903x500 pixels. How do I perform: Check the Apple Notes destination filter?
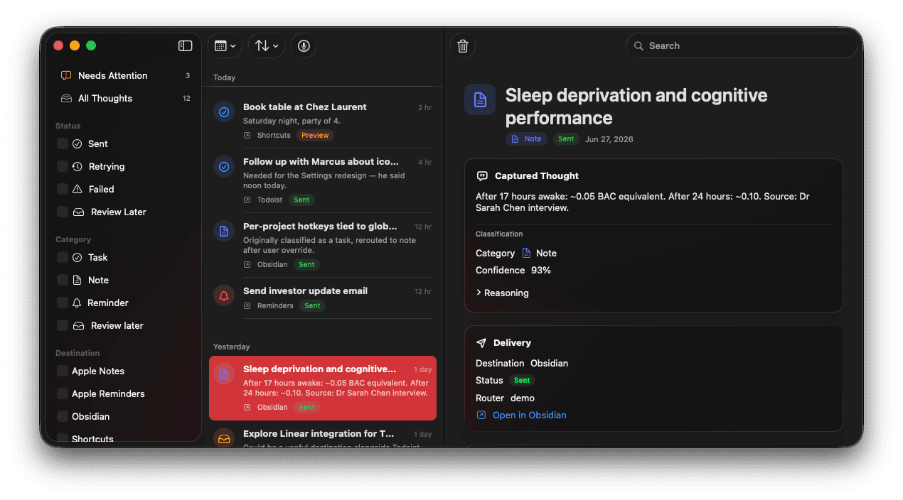[x=63, y=371]
